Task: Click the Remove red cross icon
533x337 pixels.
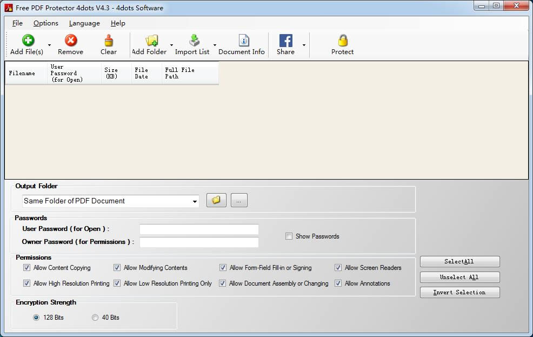Action: 71,41
